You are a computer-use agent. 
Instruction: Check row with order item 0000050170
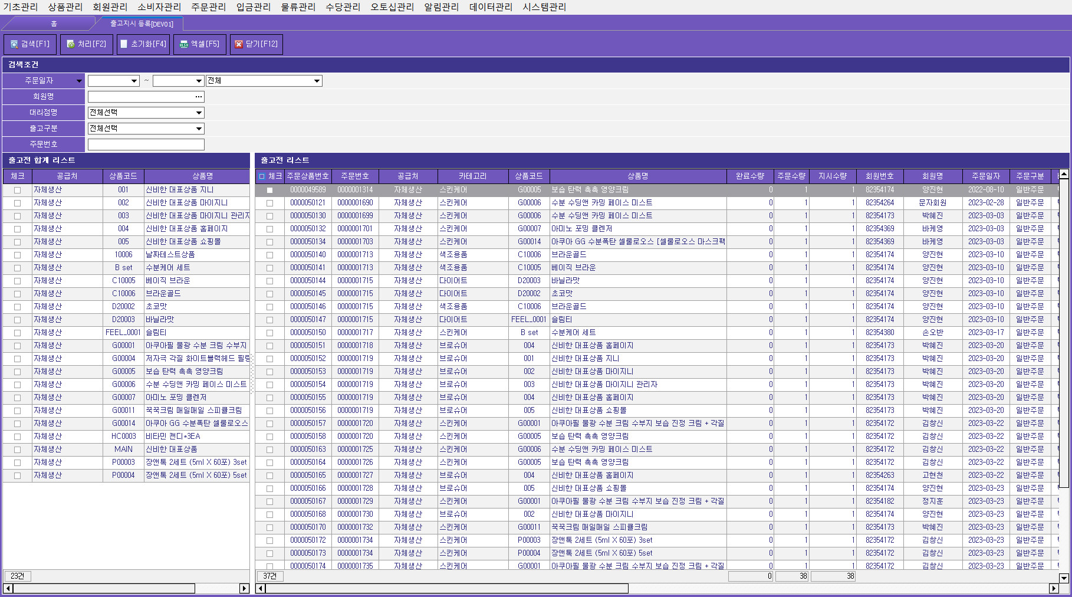point(269,527)
